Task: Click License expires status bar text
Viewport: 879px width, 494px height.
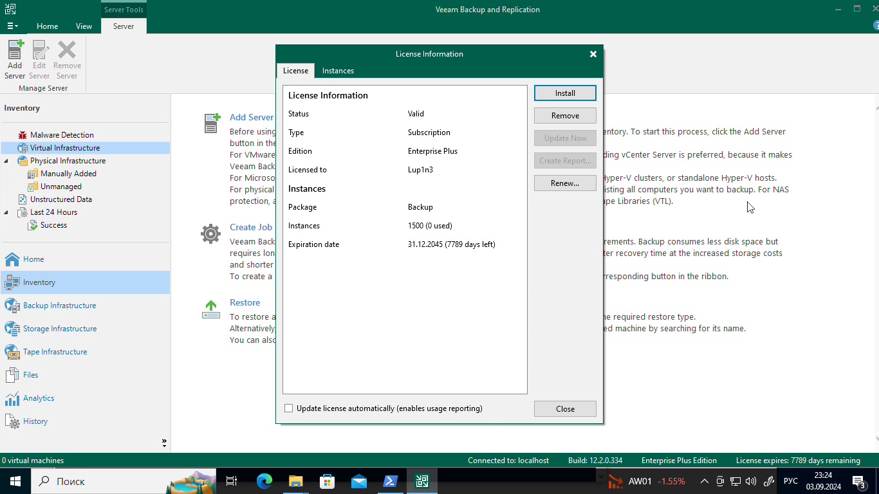Action: (798, 461)
